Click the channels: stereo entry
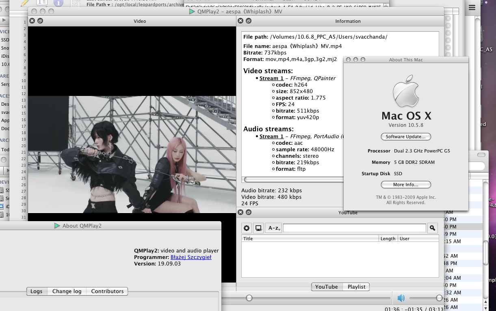The width and height of the screenshot is (496, 311). tap(297, 156)
